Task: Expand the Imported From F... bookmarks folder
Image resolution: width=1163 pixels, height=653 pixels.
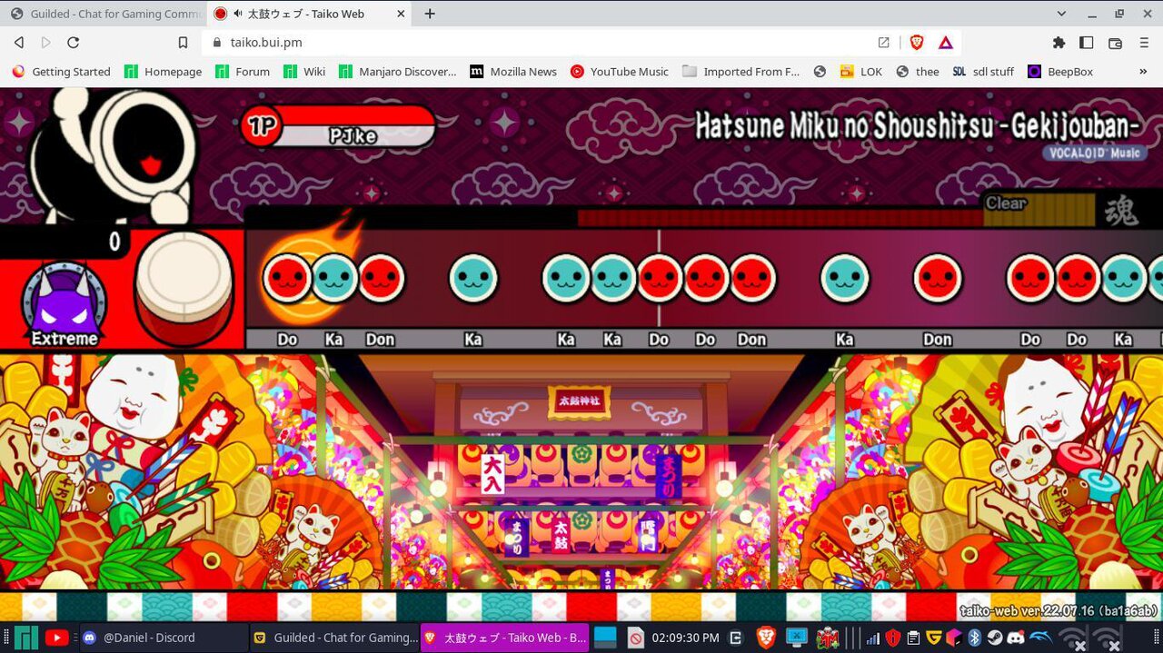Action: click(741, 72)
